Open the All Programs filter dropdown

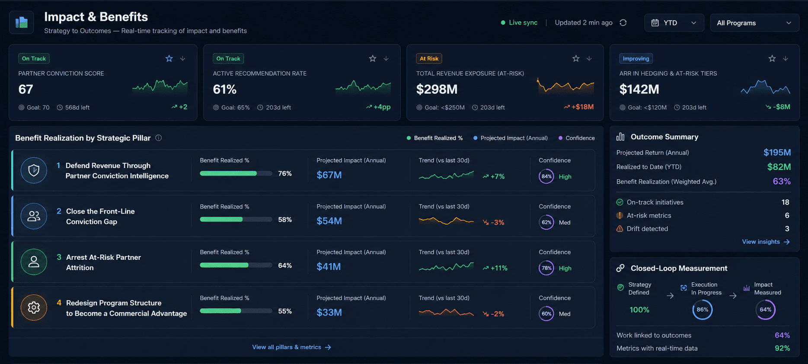(x=754, y=22)
